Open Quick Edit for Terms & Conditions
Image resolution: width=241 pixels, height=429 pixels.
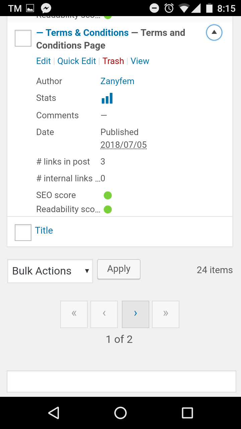(77, 61)
